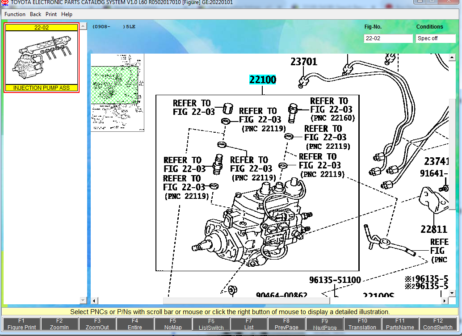Click the F1 Figure Print button
This screenshot has width=462, height=336.
21,324
